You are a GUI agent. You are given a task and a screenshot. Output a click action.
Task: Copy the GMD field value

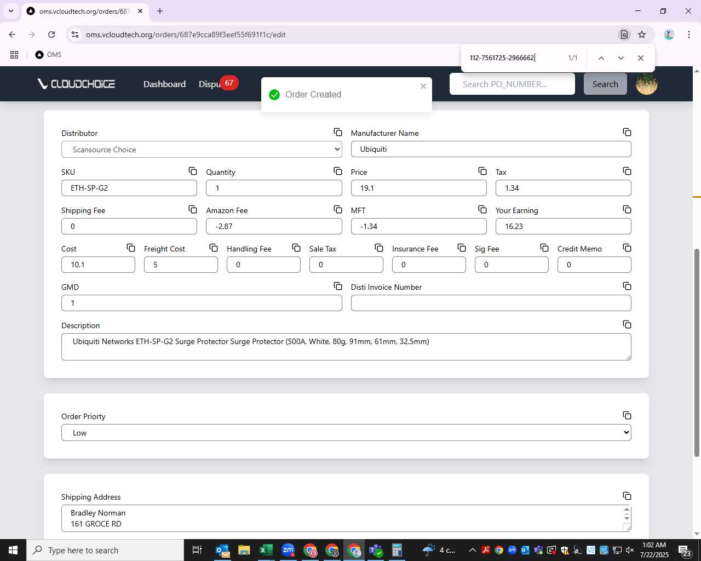338,286
